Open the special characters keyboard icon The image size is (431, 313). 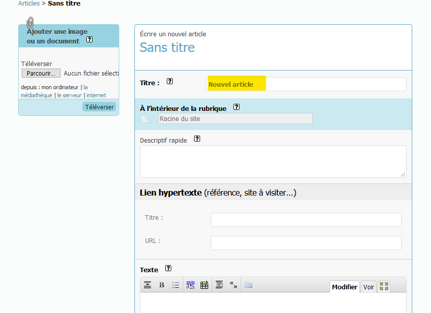[x=248, y=285]
